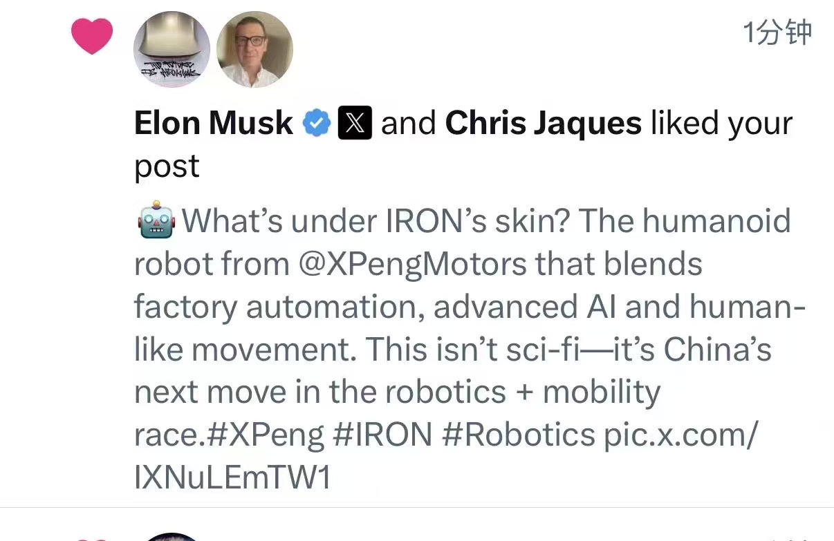Click the pink heart like-notification icon
The width and height of the screenshot is (834, 541).
coord(92,36)
